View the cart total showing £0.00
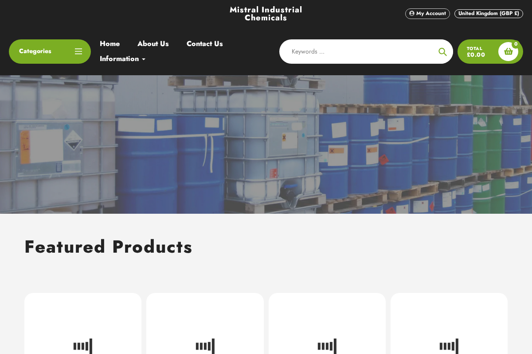 point(476,52)
